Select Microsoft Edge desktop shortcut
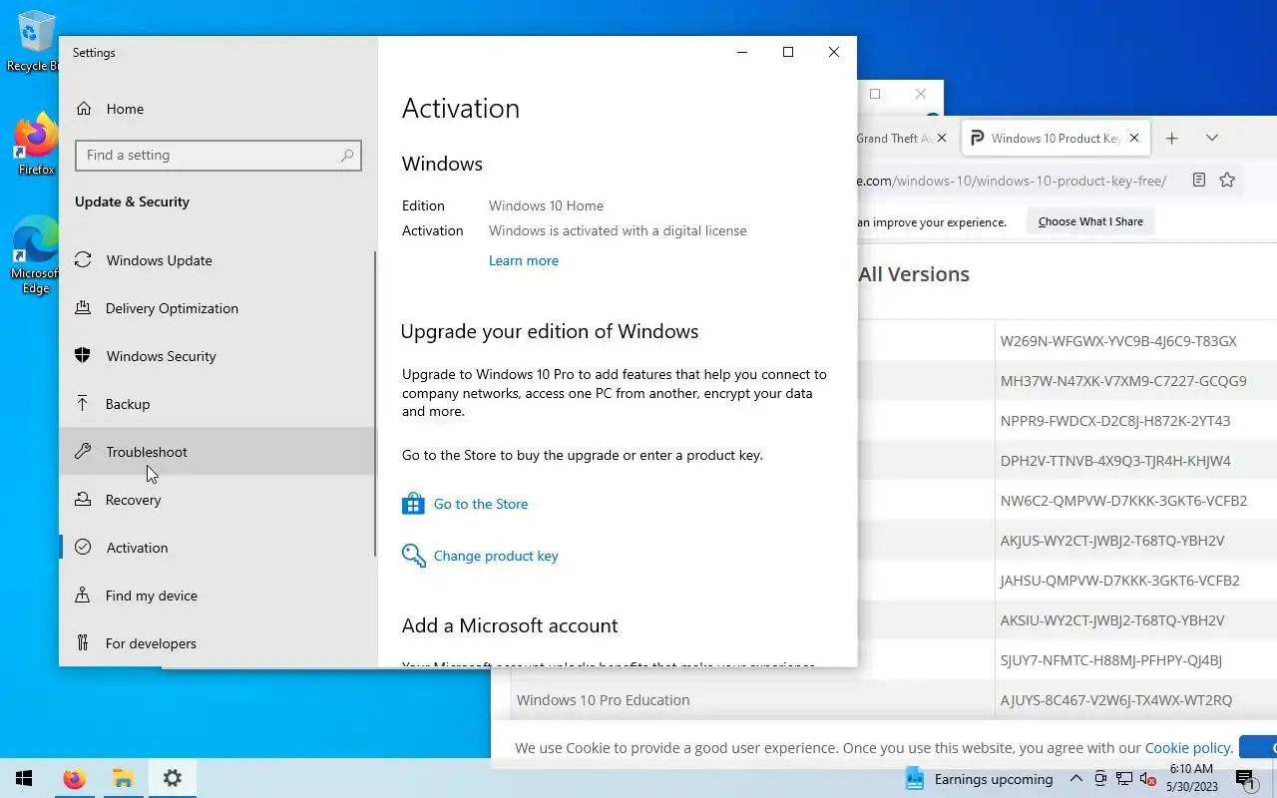This screenshot has width=1277, height=798. (x=35, y=255)
